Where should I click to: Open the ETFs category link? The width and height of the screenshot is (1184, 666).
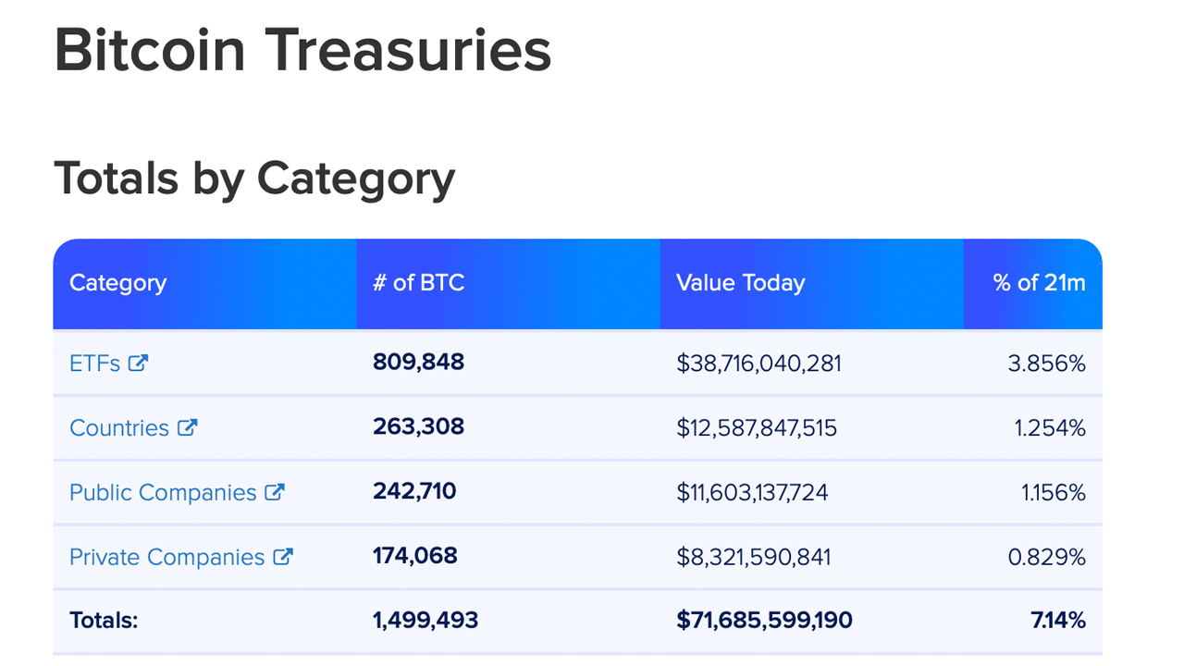(94, 364)
